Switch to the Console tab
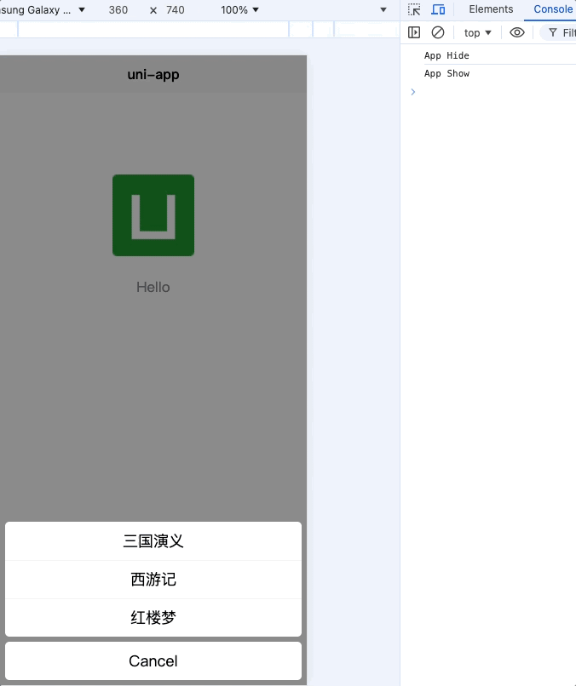 553,9
